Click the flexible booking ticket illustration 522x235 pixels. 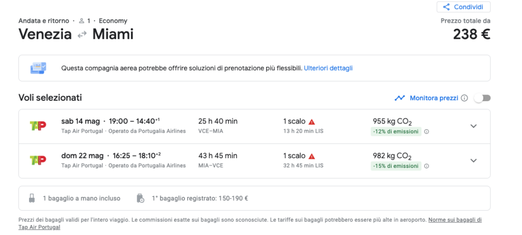pyautogui.click(x=38, y=68)
